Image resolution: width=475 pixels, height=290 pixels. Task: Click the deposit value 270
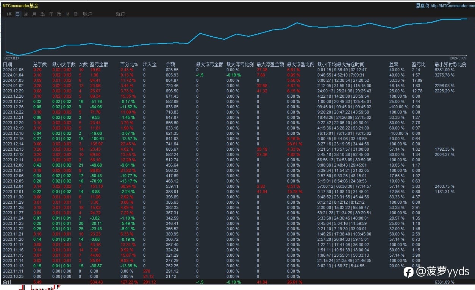(147, 271)
